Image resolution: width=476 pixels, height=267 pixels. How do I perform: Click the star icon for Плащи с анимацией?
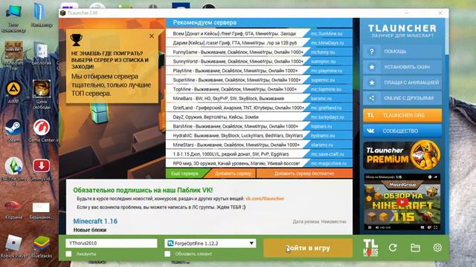click(372, 82)
